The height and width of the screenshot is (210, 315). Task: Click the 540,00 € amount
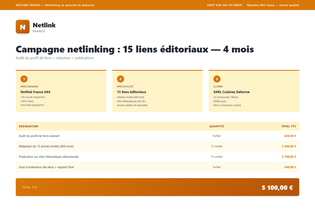[x=290, y=167]
